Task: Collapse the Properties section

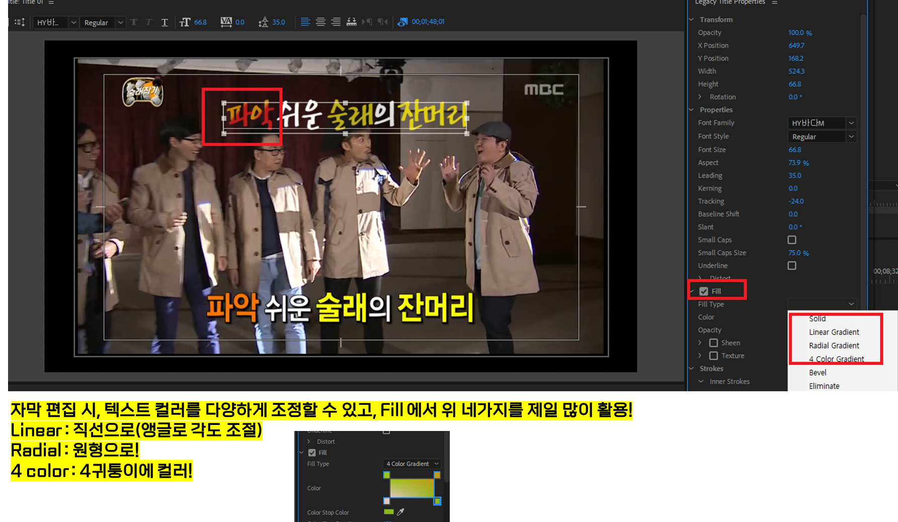Action: (x=691, y=110)
